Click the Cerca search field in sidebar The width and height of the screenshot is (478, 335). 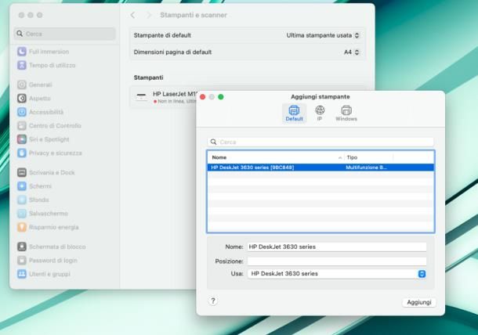point(64,34)
